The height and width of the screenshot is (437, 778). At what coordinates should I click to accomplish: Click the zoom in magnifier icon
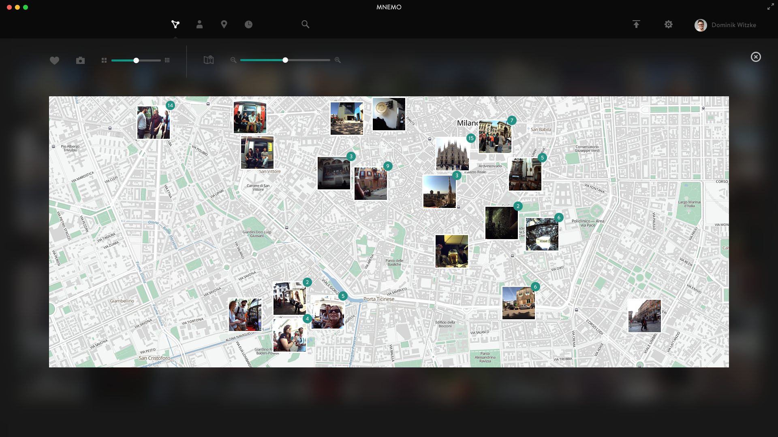point(338,60)
